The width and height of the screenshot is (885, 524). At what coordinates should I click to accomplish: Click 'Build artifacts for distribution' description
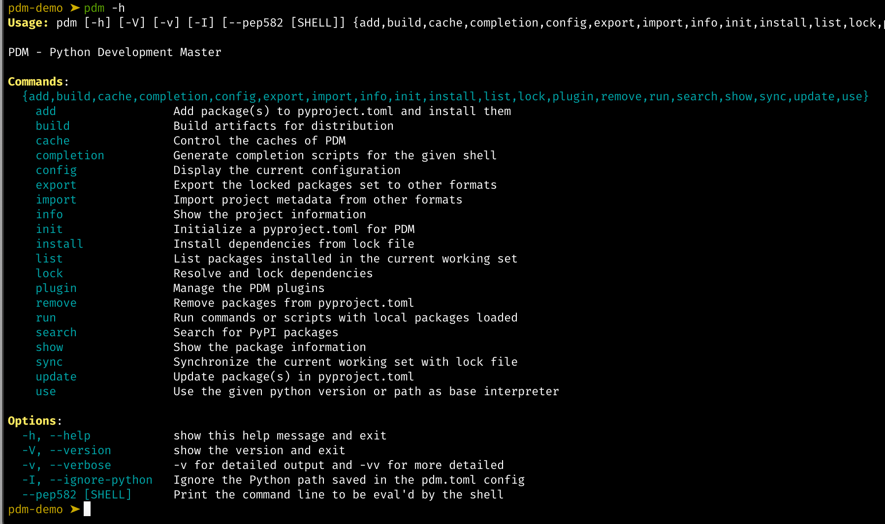(x=283, y=126)
